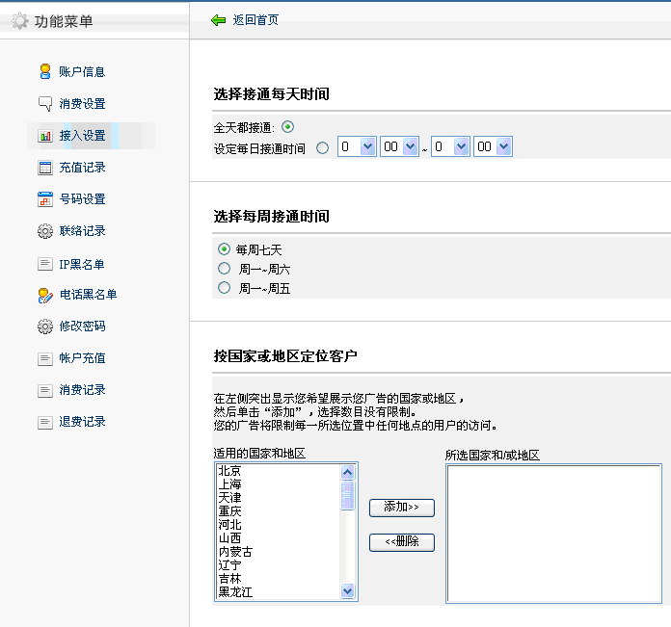This screenshot has height=627, width=671.
Task: Click the 消费设置 speech bubble icon
Action: click(x=44, y=103)
